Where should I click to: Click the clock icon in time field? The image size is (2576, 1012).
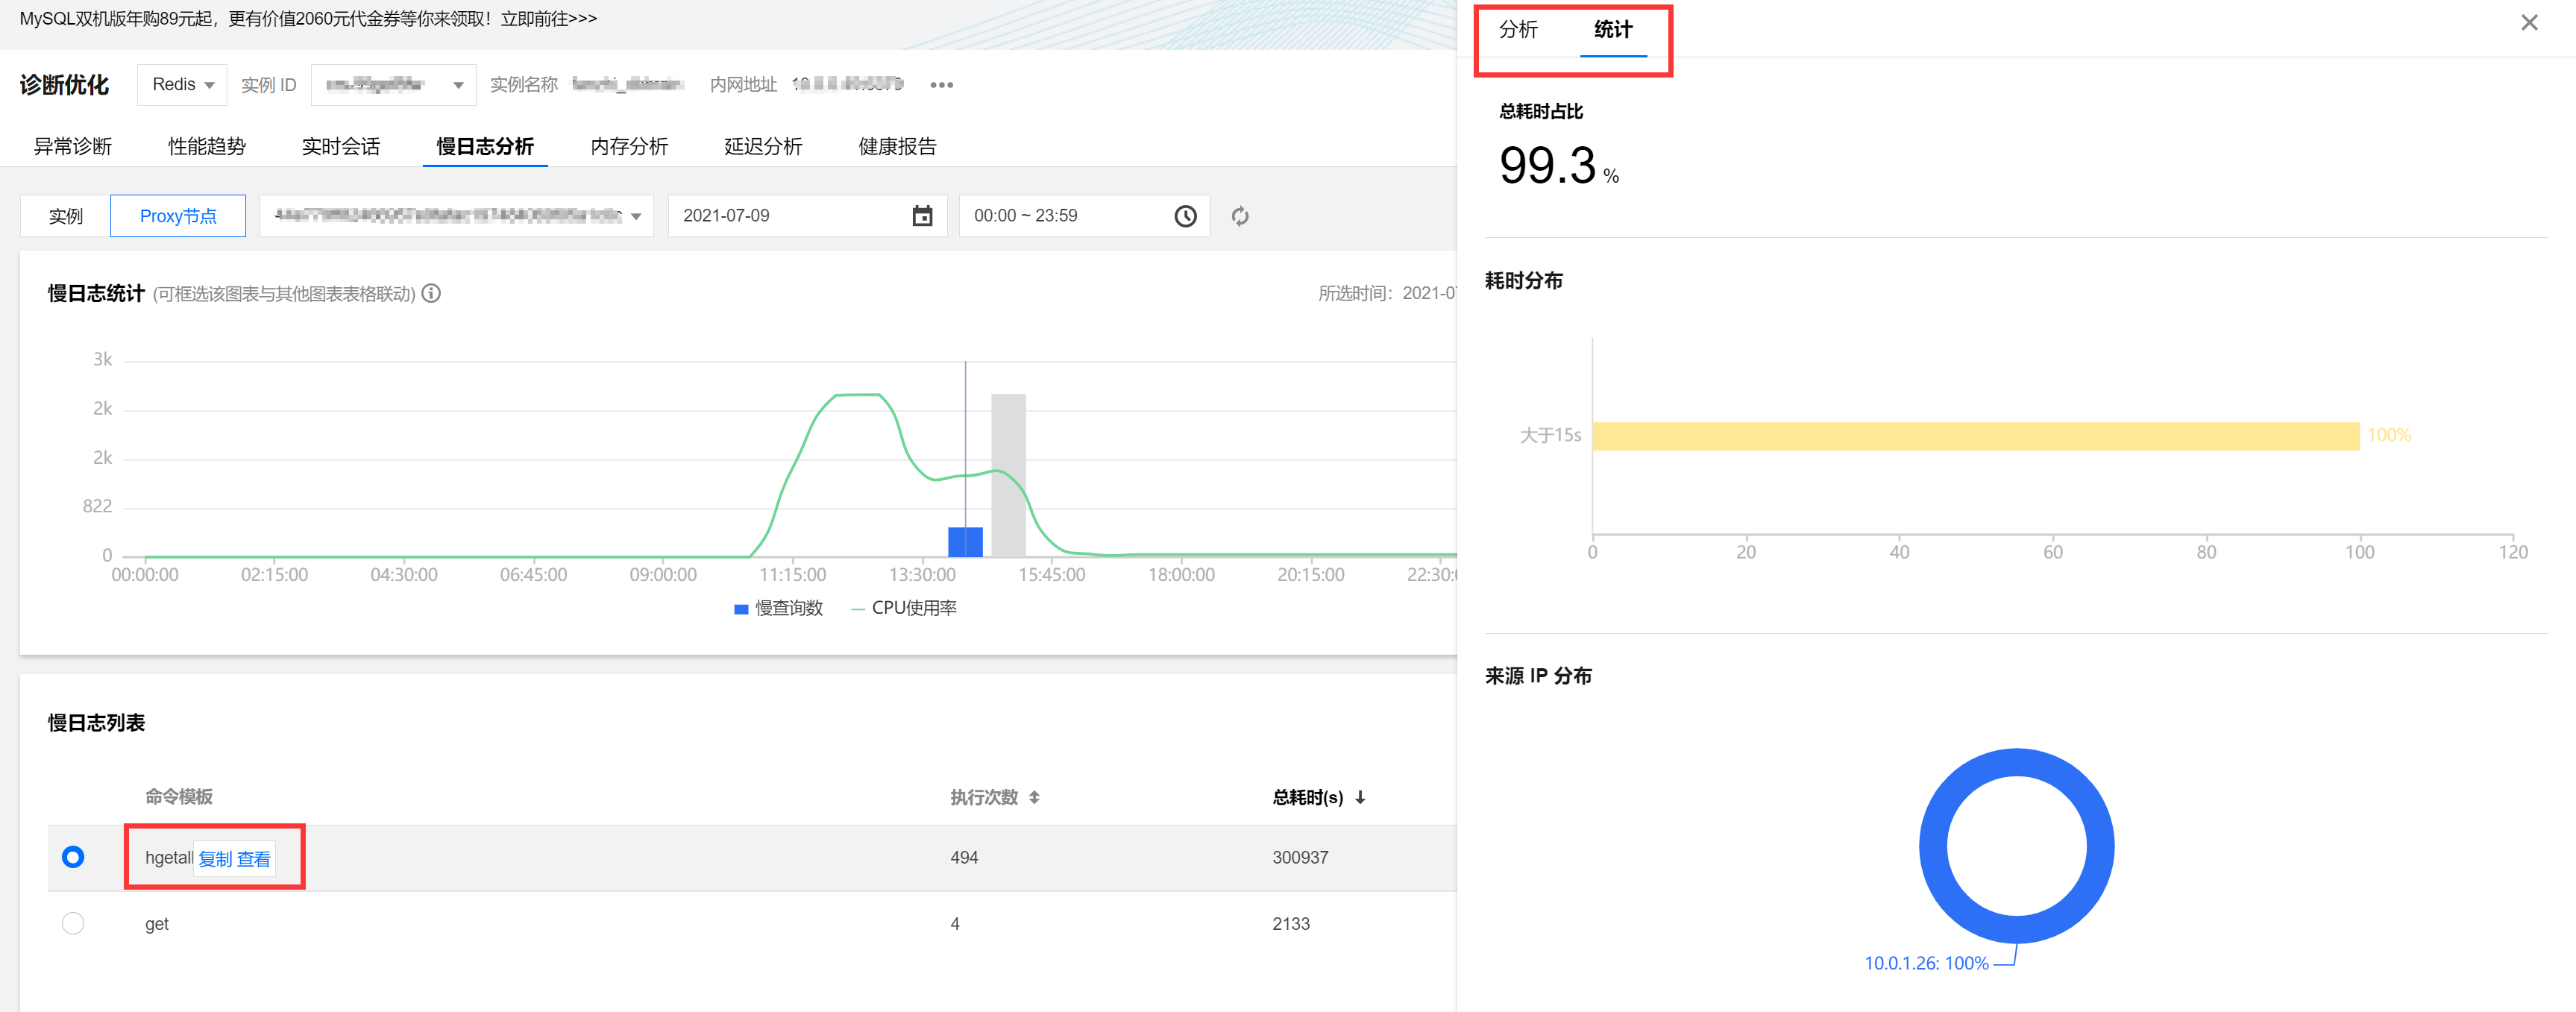click(1185, 216)
